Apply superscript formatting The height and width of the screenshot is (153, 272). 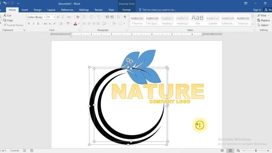(54, 24)
